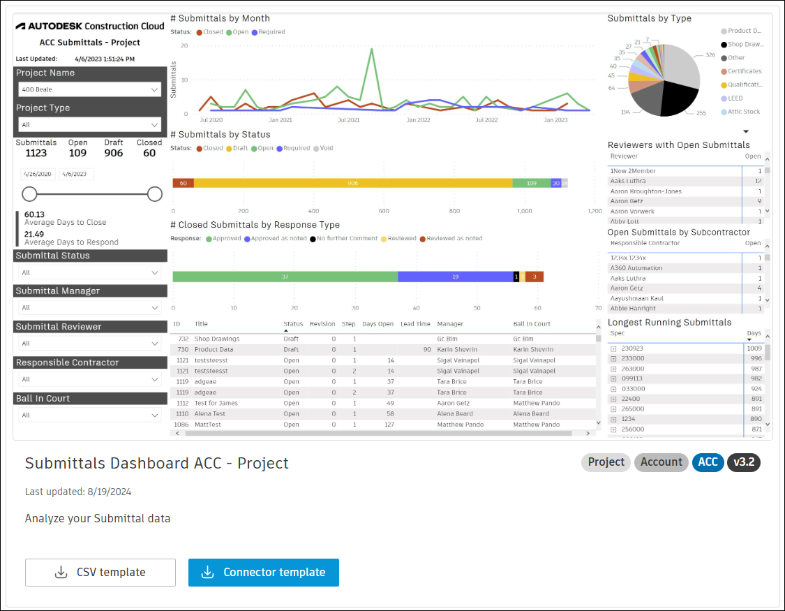
Task: Click the green Approved bar segment 37
Action: pos(285,277)
